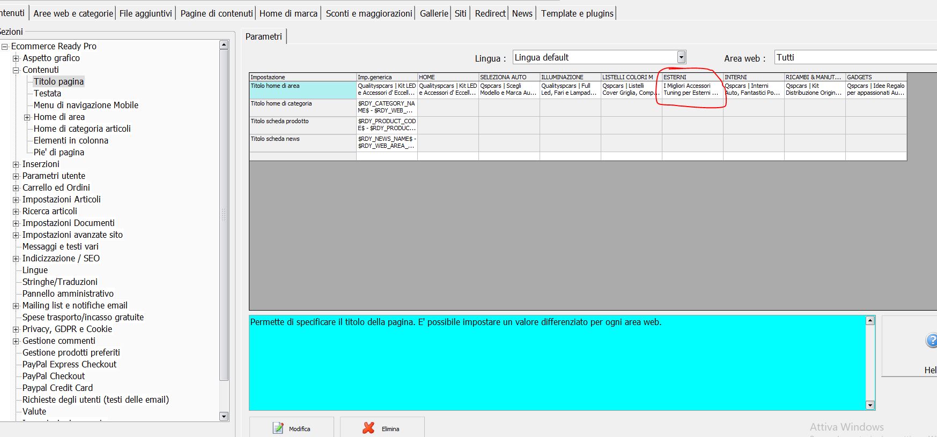Select the Titolo scheda prodotto row
937x437 pixels.
tap(303, 125)
